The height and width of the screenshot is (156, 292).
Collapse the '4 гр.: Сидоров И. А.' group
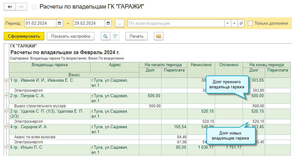click(x=6, y=127)
